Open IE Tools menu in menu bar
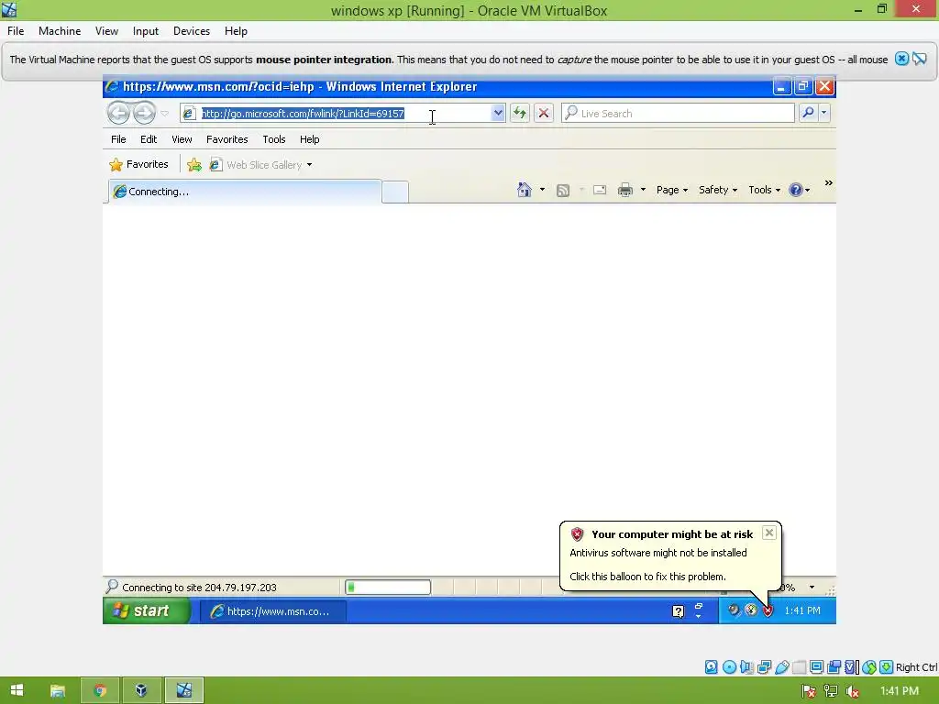The width and height of the screenshot is (939, 704). (x=273, y=139)
